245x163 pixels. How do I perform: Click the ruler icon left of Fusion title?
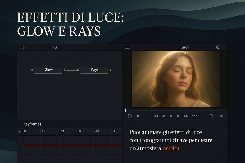[x=127, y=47]
